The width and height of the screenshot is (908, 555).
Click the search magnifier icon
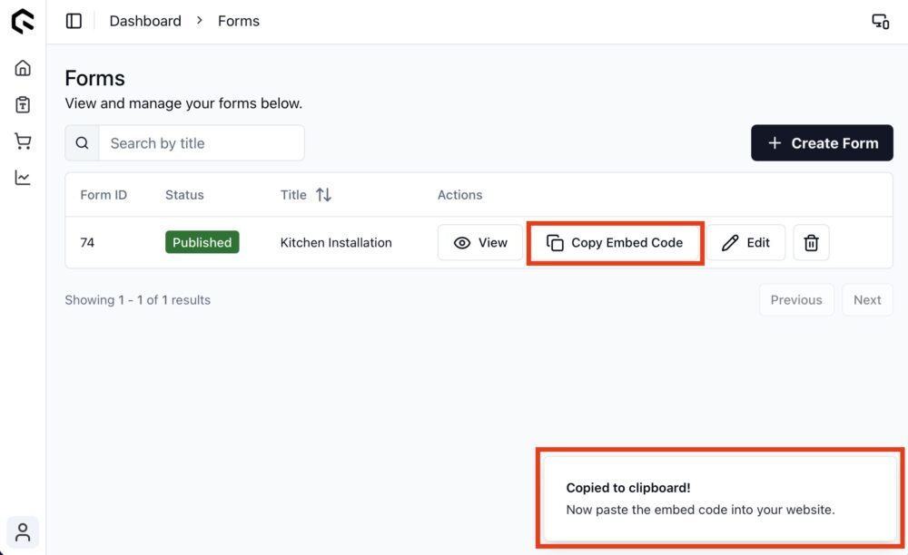83,142
